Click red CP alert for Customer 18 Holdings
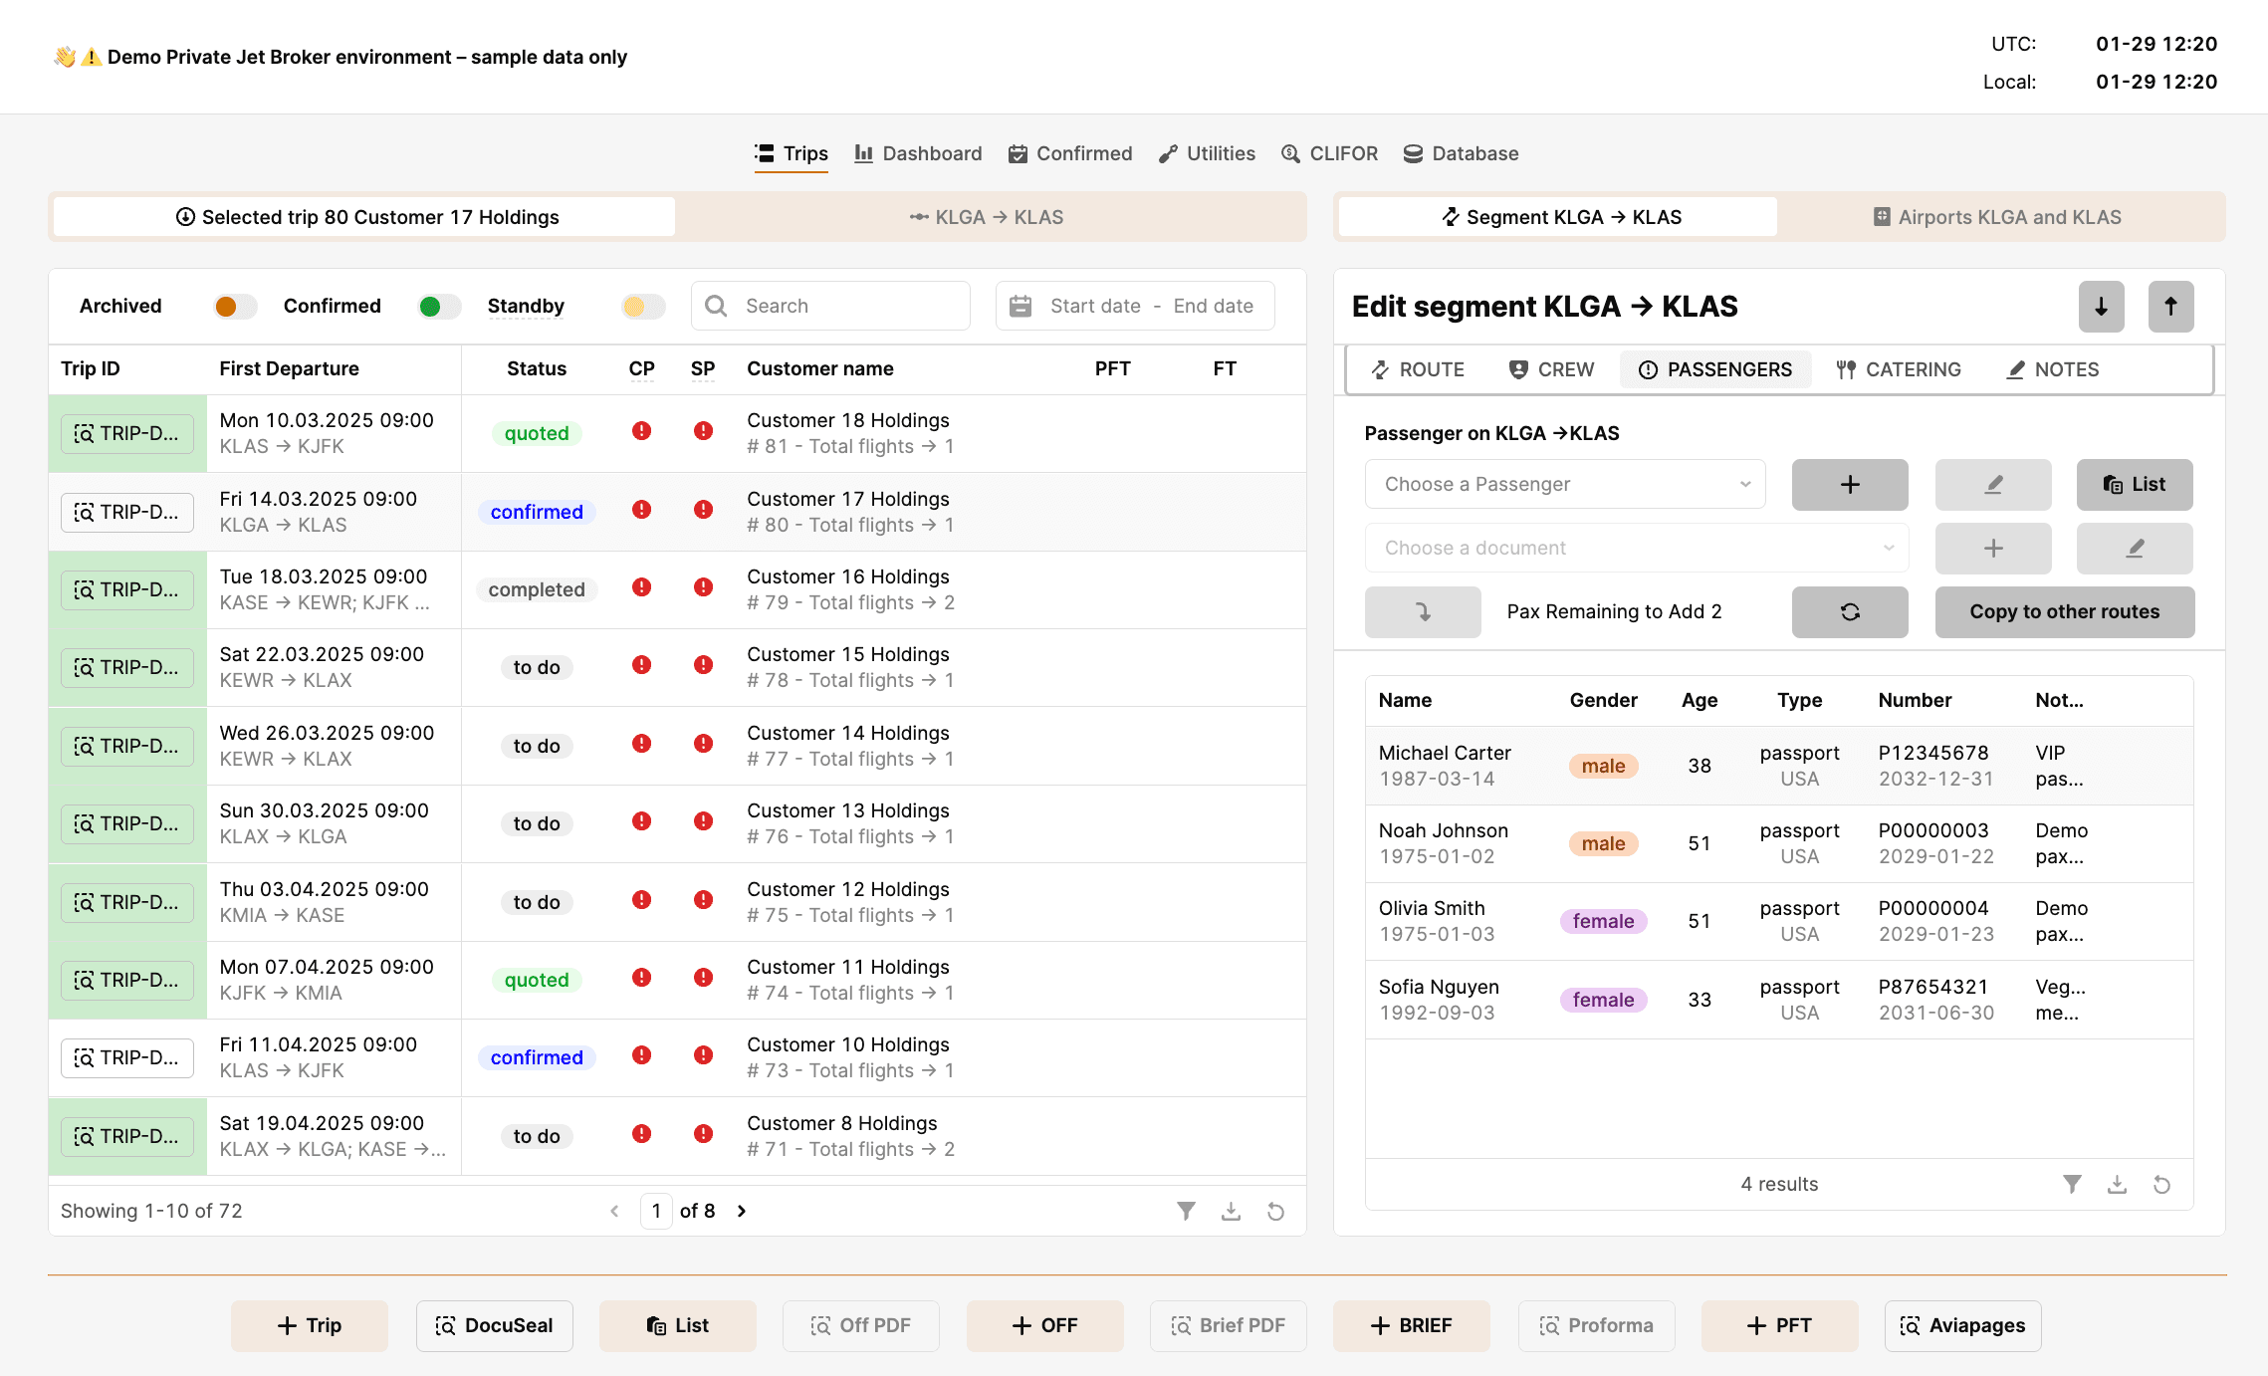2268x1376 pixels. pyautogui.click(x=641, y=431)
